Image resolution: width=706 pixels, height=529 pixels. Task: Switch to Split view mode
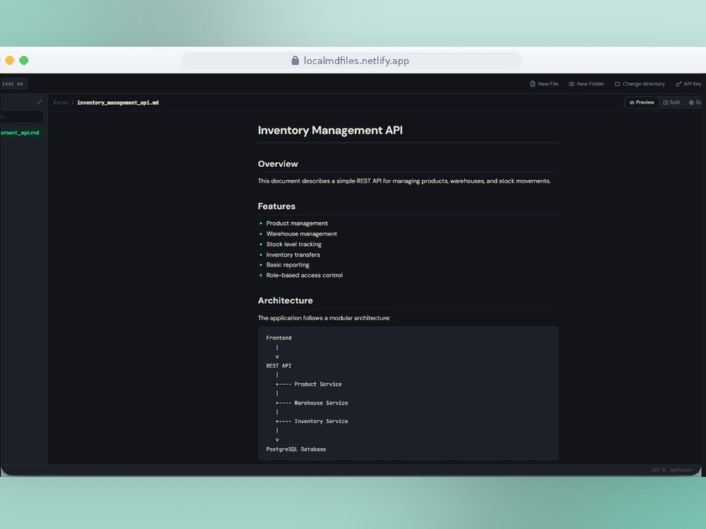671,102
